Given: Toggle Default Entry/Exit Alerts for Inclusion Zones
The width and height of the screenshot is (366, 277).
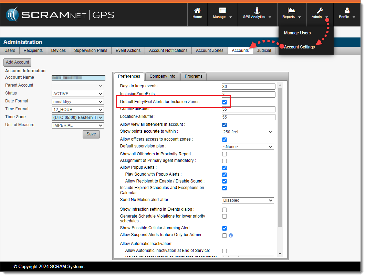Looking at the screenshot, I should point(224,102).
